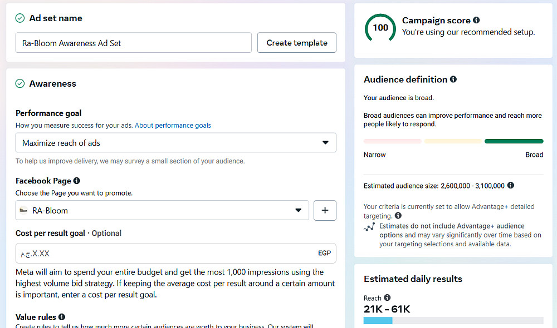Click the campaign score 100 gauge
The height and width of the screenshot is (328, 557).
point(380,28)
